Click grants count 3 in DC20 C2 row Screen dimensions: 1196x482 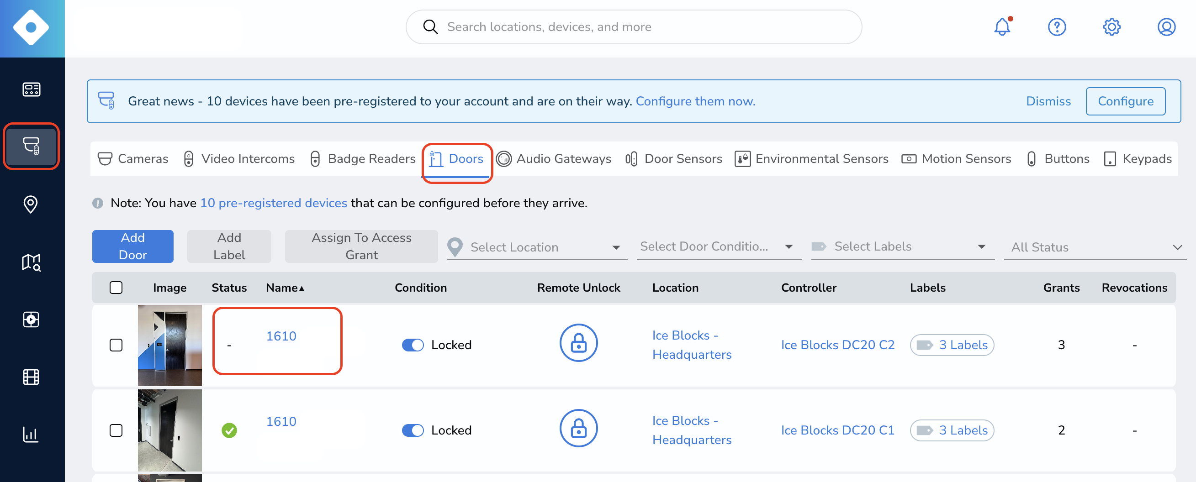[1061, 345]
